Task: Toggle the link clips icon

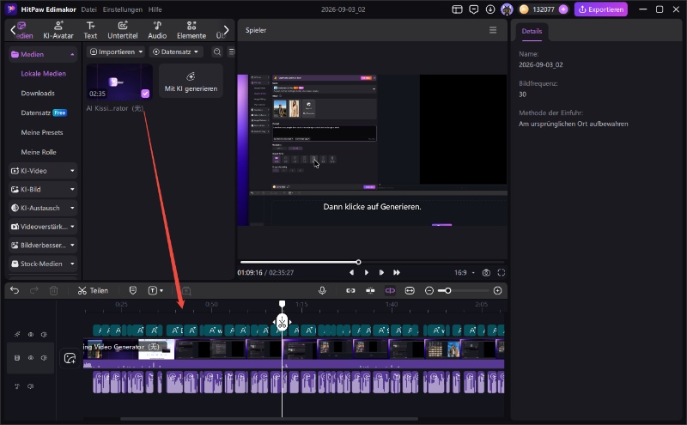Action: pyautogui.click(x=350, y=290)
